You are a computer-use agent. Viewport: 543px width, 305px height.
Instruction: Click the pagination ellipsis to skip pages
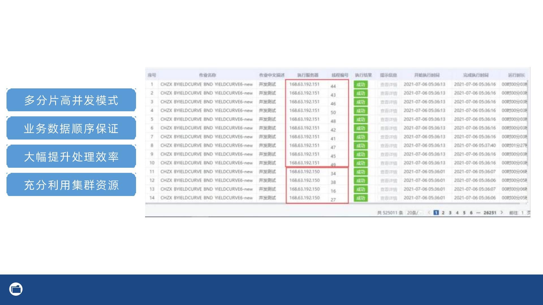coord(478,213)
